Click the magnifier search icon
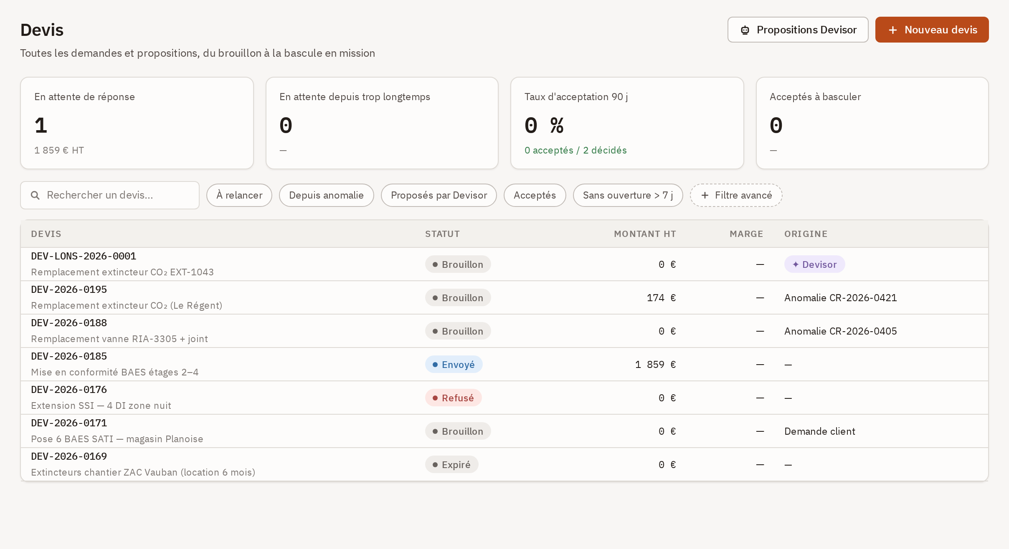Screen dimensions: 1009x549 pyautogui.click(x=35, y=195)
